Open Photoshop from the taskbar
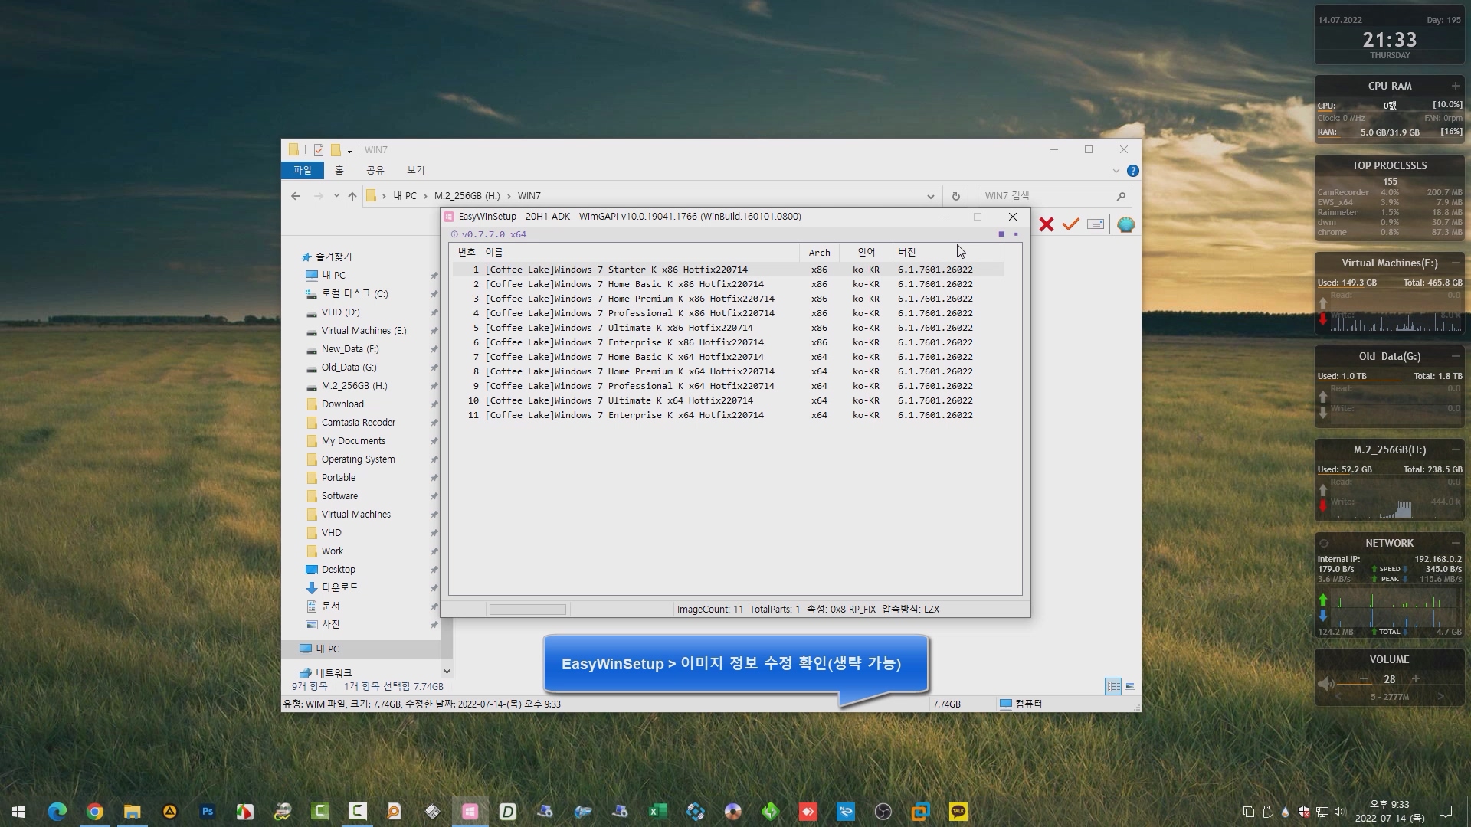The height and width of the screenshot is (827, 1471). point(208,812)
